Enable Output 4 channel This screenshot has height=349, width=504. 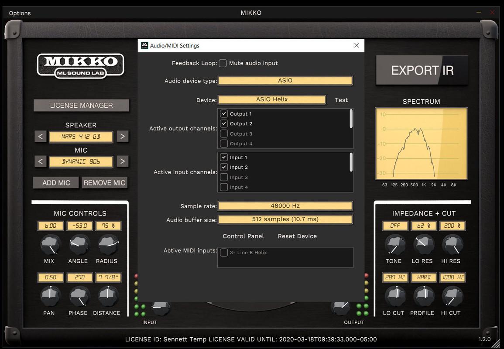(224, 144)
